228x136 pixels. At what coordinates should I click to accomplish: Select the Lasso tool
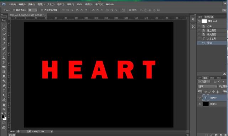[x=4, y=29]
